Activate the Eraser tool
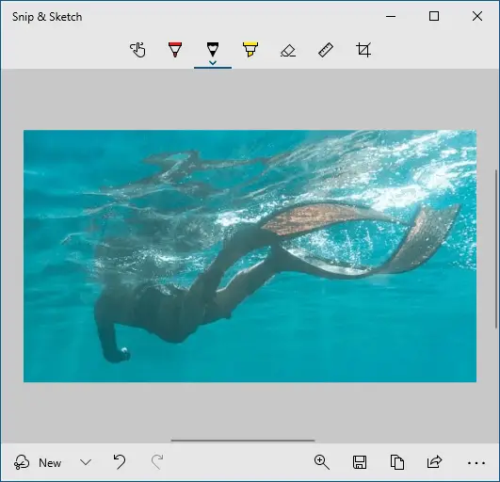This screenshot has width=500, height=482. click(288, 51)
